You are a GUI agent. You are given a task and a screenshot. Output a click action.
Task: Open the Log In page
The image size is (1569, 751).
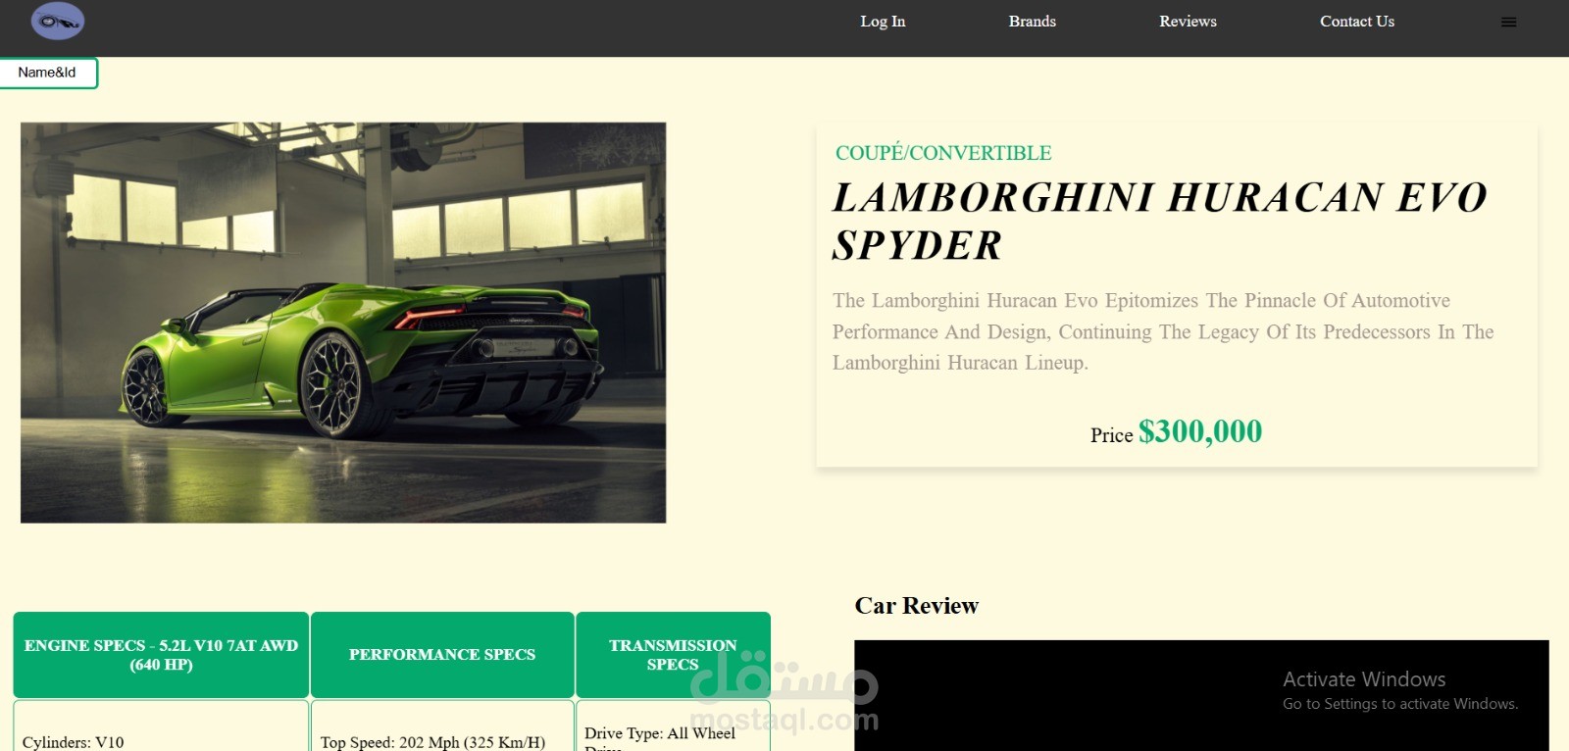coord(883,22)
